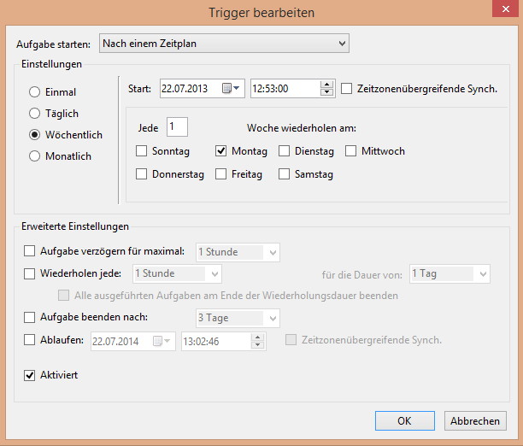Click the Jede week interval field
Image resolution: width=523 pixels, height=446 pixels.
pyautogui.click(x=177, y=126)
